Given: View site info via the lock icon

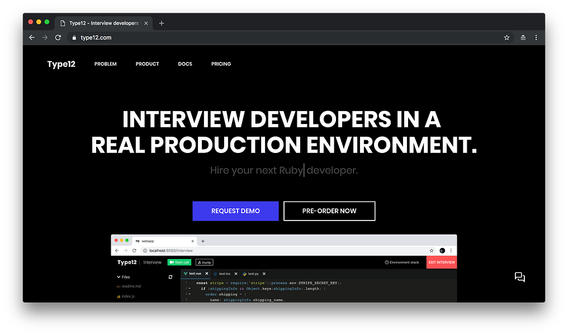Looking at the screenshot, I should [x=74, y=37].
